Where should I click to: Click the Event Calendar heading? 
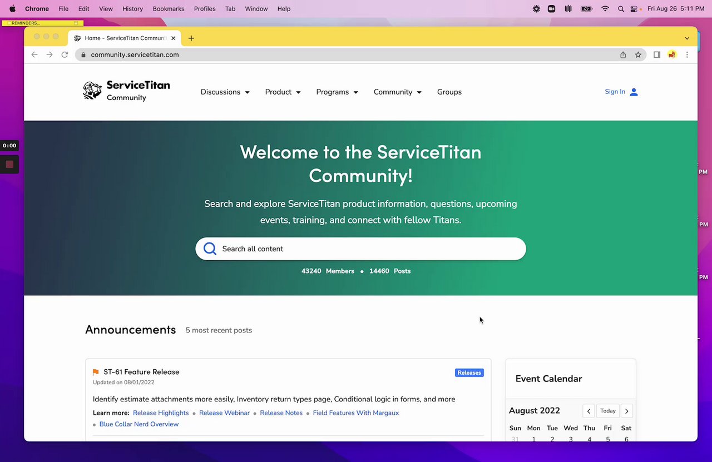(x=548, y=379)
